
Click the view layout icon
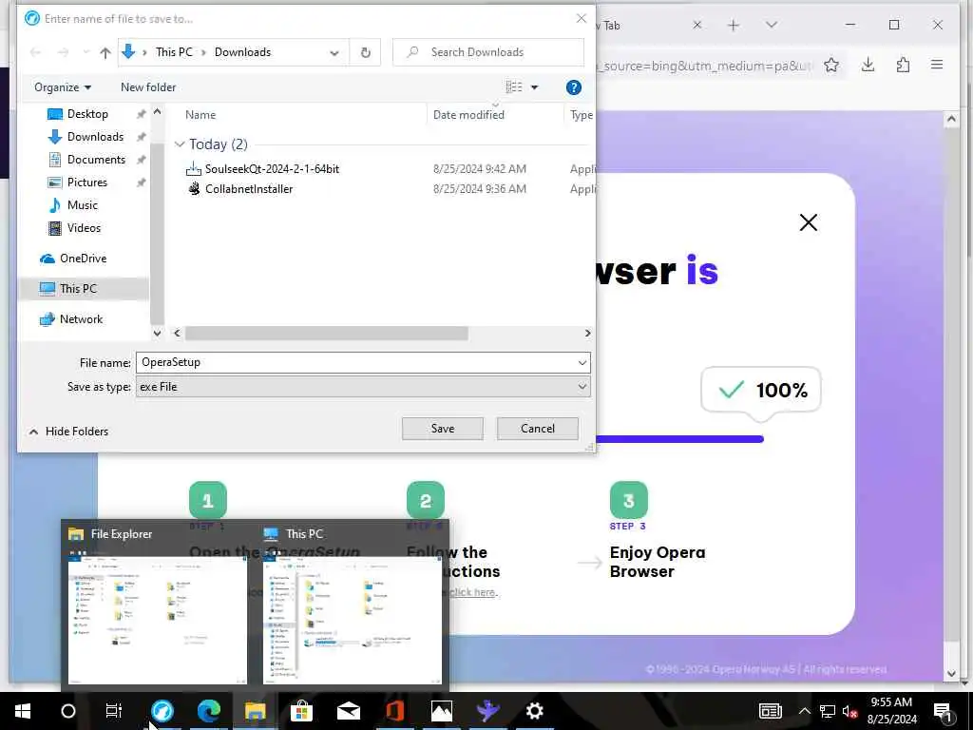[x=514, y=87]
